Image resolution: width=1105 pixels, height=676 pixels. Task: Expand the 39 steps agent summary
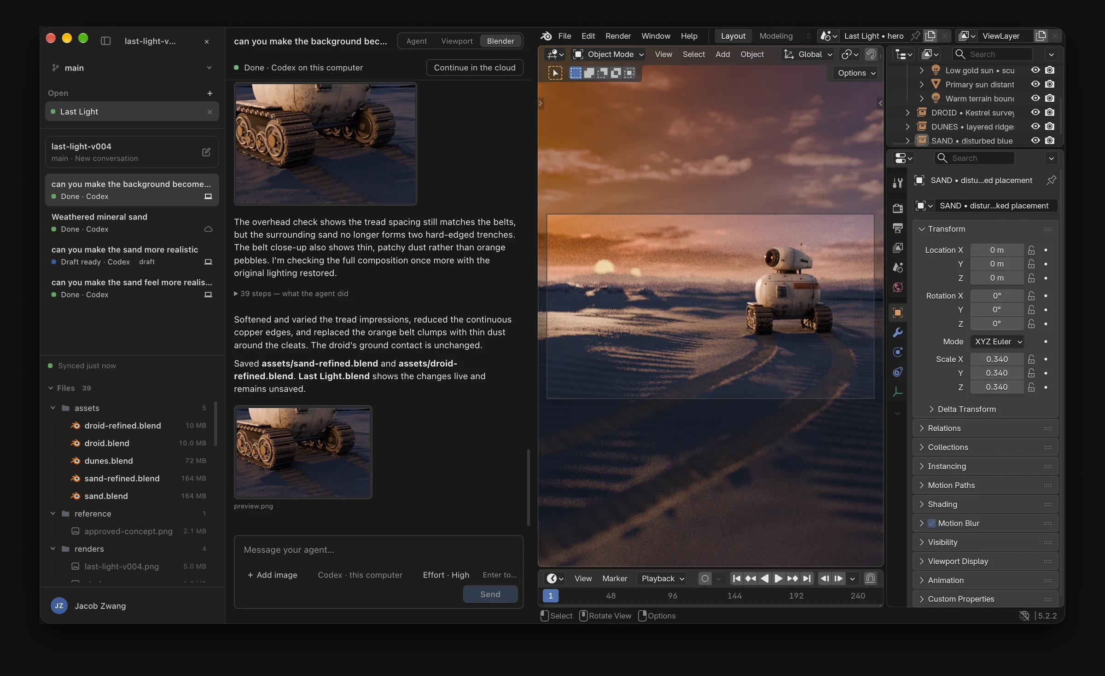(291, 294)
